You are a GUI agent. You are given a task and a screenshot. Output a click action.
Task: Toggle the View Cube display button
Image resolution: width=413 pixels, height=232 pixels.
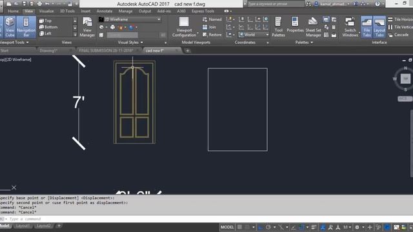click(10, 27)
